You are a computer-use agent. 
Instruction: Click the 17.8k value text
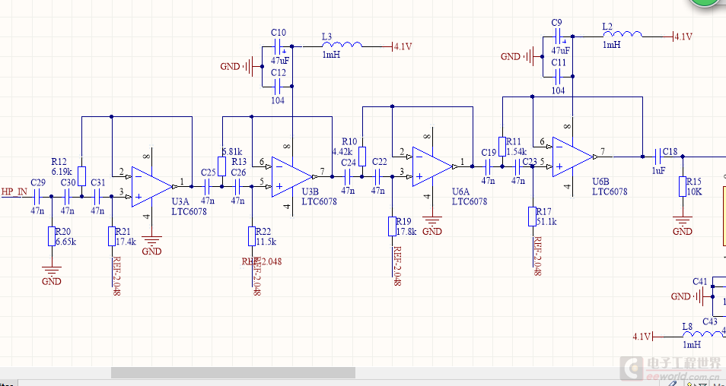coord(406,232)
